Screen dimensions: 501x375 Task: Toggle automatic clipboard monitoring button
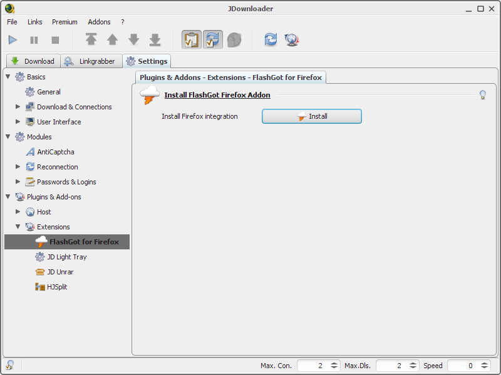click(212, 39)
